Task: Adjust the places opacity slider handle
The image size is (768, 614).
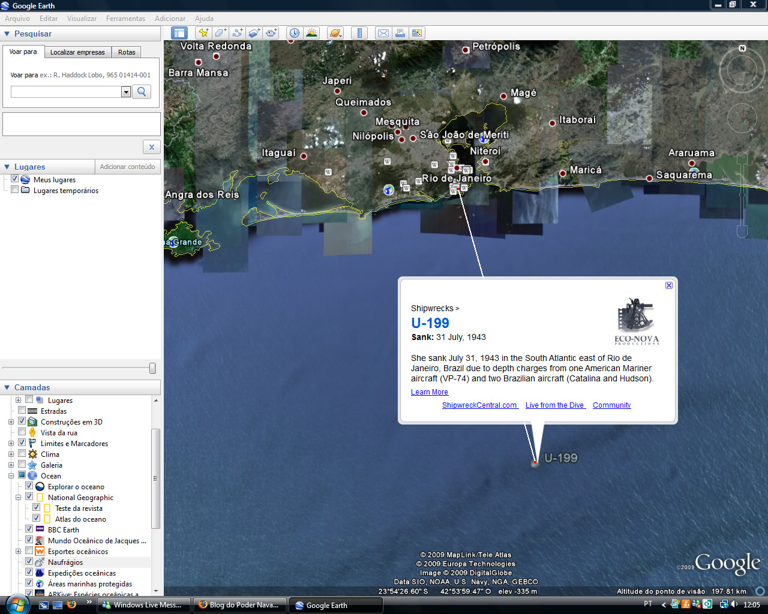Action: click(152, 368)
